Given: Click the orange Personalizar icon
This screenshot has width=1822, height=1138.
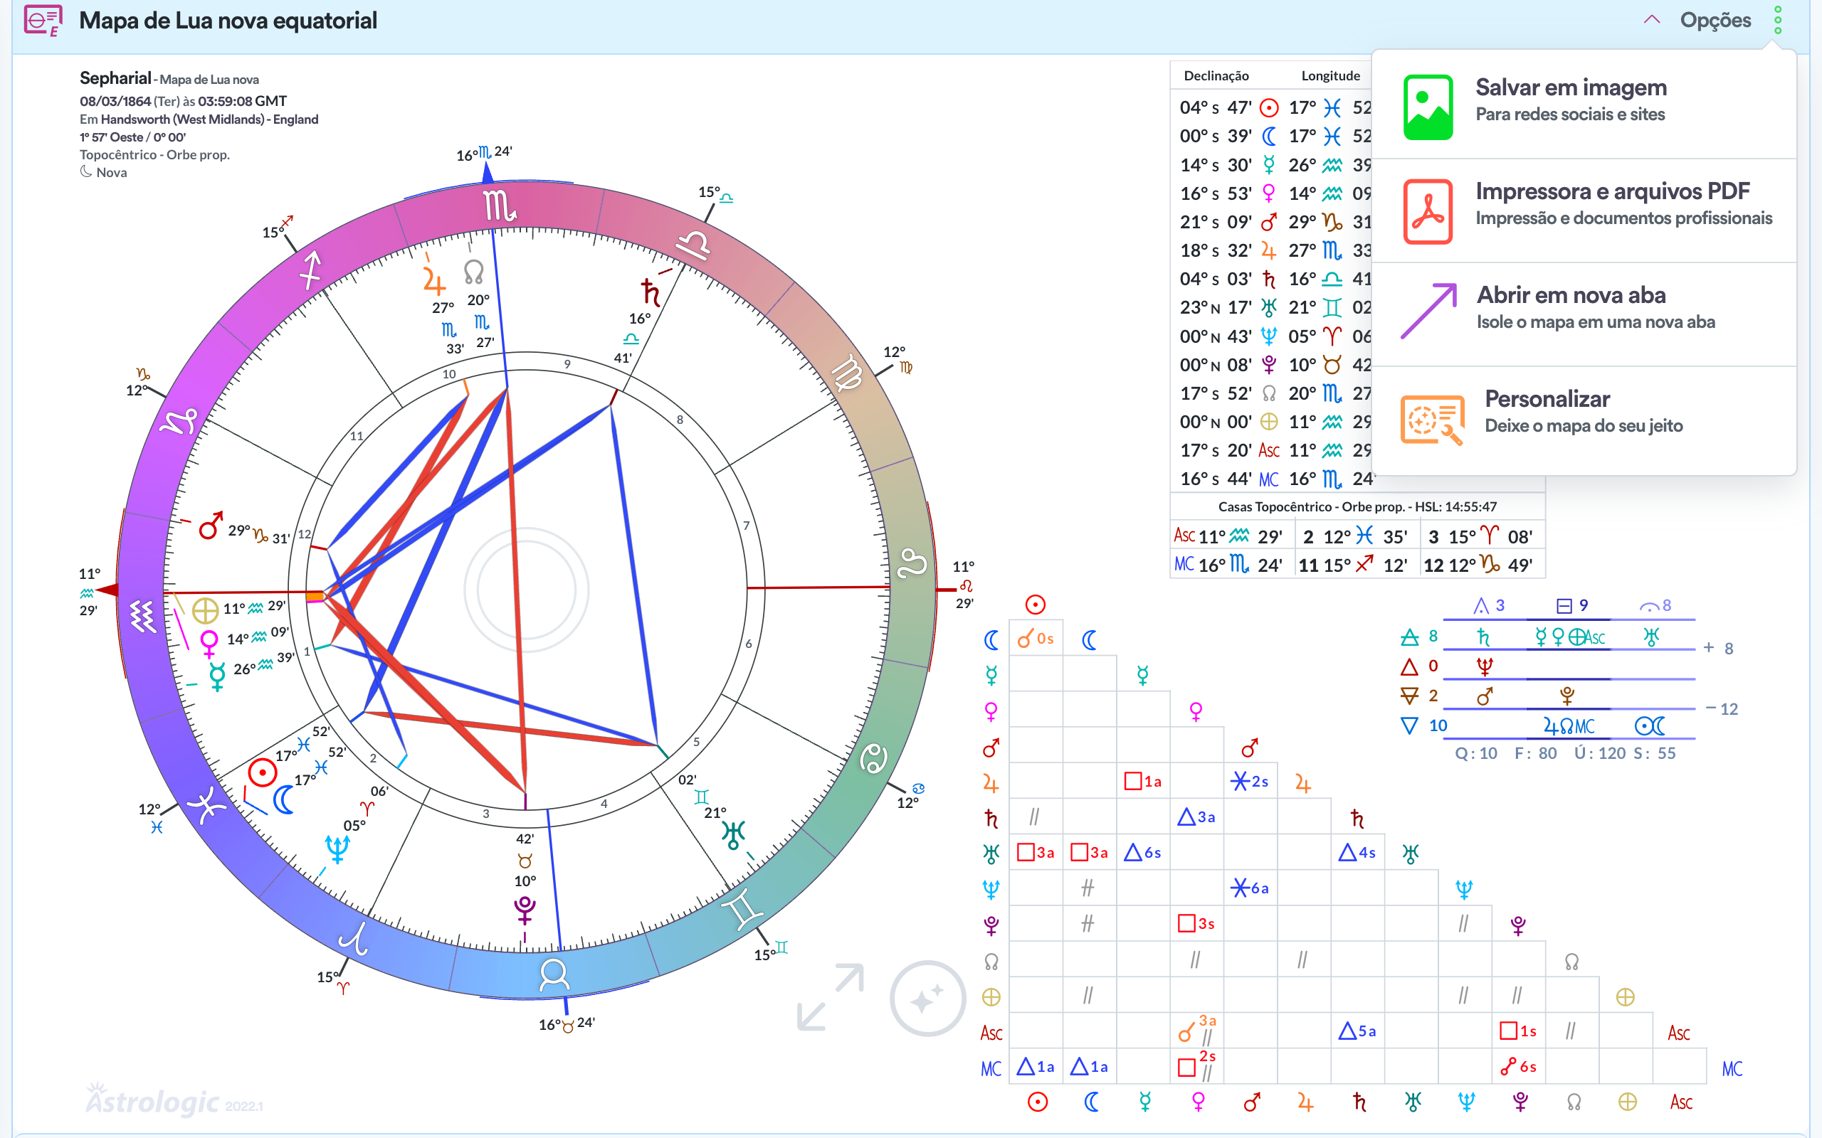Looking at the screenshot, I should click(1431, 418).
